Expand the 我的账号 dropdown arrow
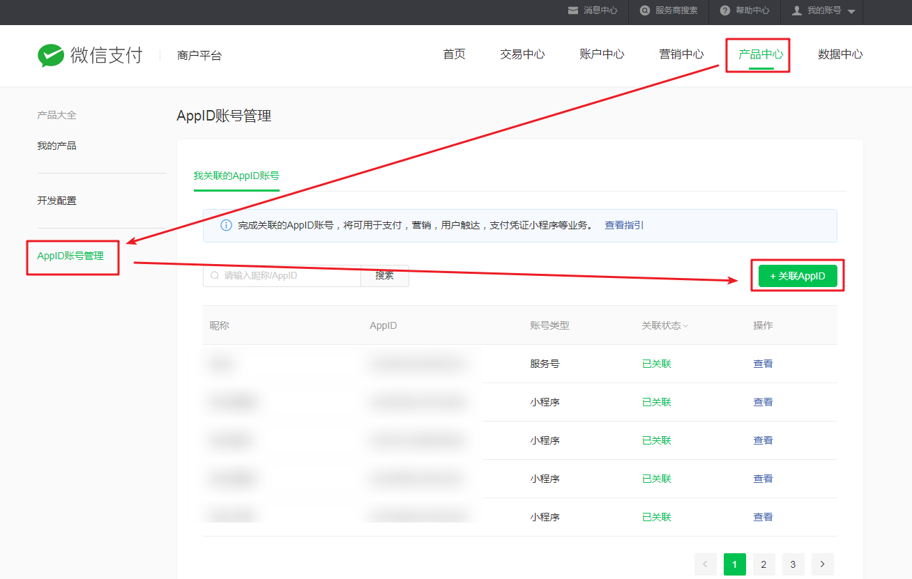The height and width of the screenshot is (579, 912). (x=851, y=11)
